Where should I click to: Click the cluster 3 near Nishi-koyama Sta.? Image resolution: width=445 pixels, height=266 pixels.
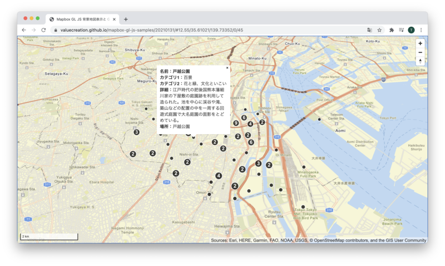click(136, 132)
